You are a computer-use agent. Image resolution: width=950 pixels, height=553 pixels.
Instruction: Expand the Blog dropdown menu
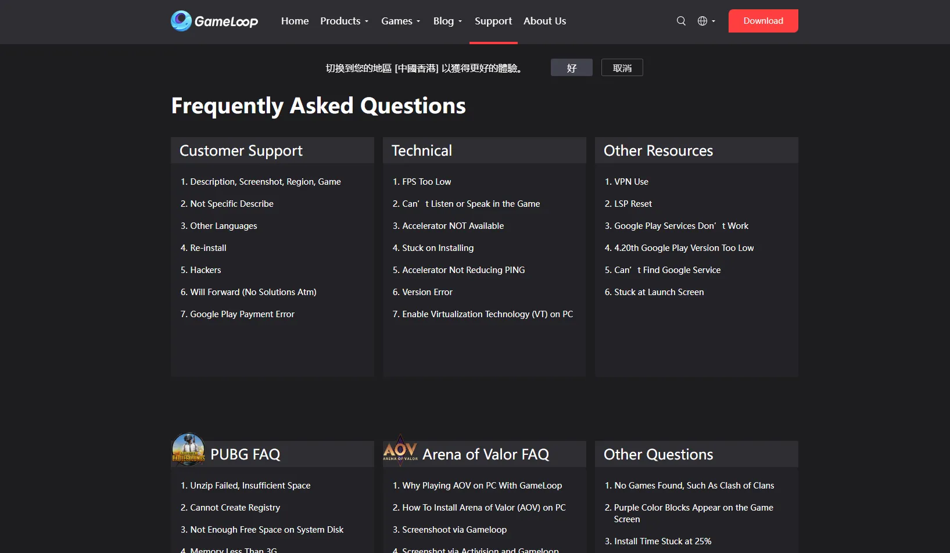(448, 21)
